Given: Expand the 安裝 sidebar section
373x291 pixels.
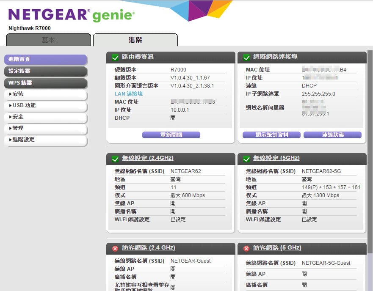Looking at the screenshot, I should [46, 94].
